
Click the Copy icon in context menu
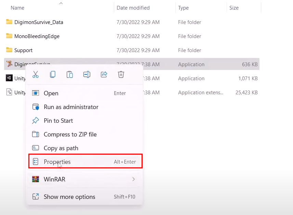pyautogui.click(x=53, y=74)
